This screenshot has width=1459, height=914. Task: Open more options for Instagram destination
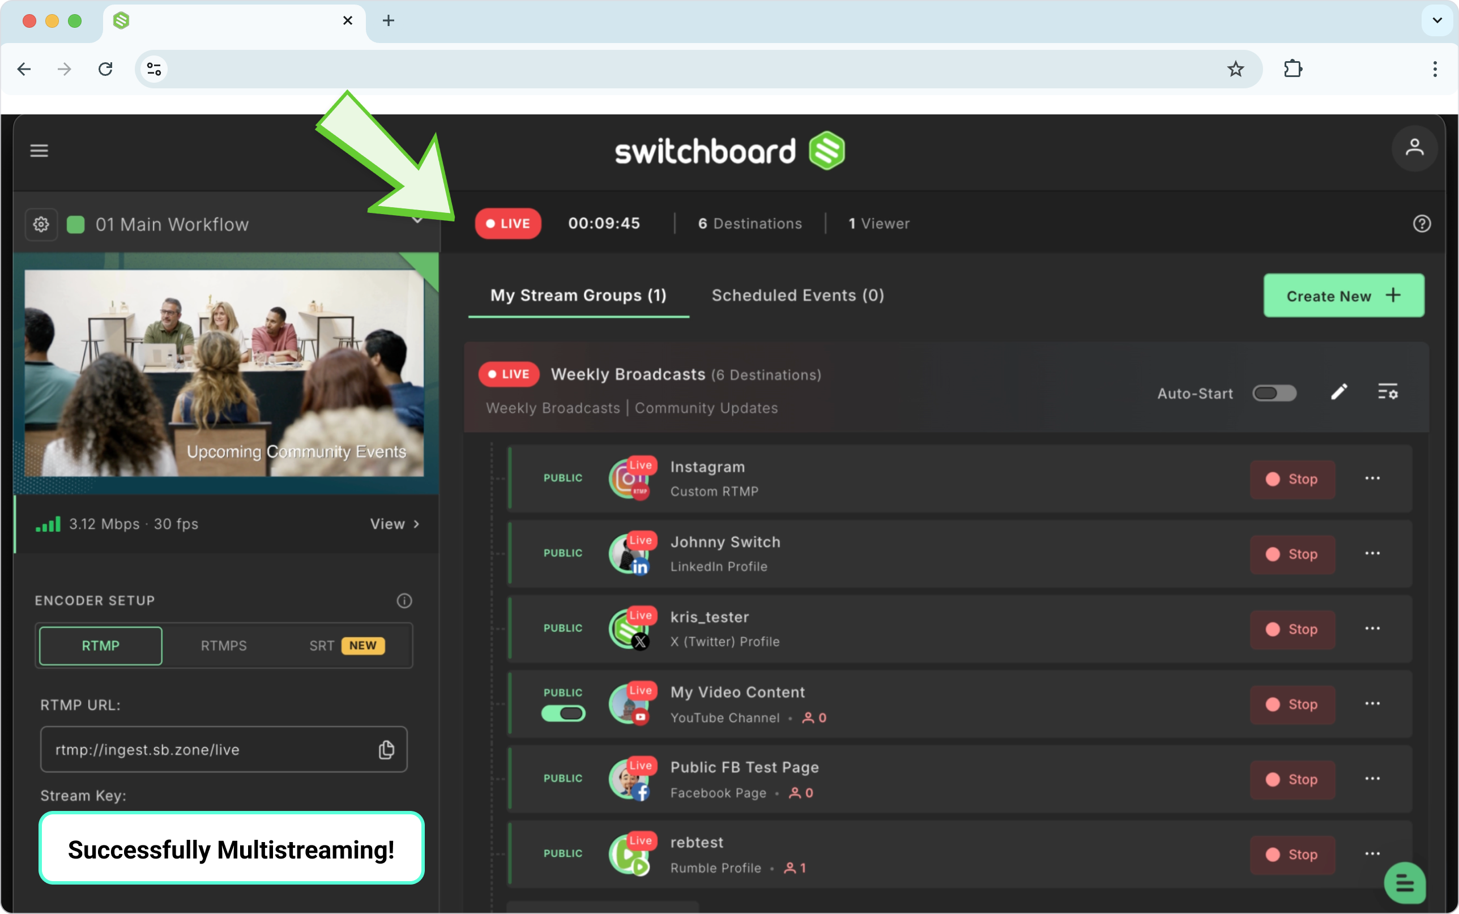[x=1372, y=478]
